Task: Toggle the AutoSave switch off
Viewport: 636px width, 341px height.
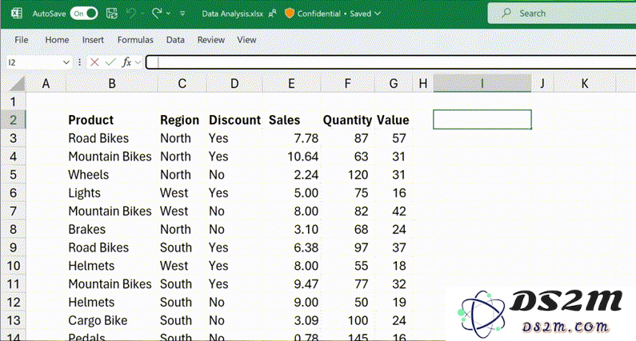Action: click(84, 14)
